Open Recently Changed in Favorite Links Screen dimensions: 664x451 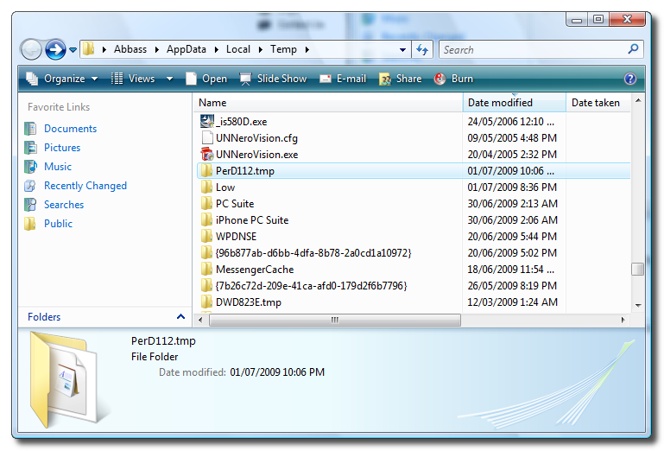[85, 186]
